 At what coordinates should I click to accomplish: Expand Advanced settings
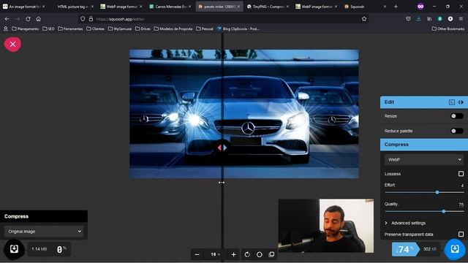pos(405,223)
